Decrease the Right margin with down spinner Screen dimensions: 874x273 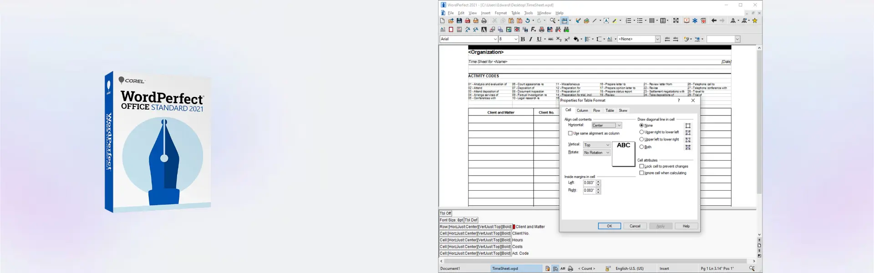pyautogui.click(x=598, y=192)
